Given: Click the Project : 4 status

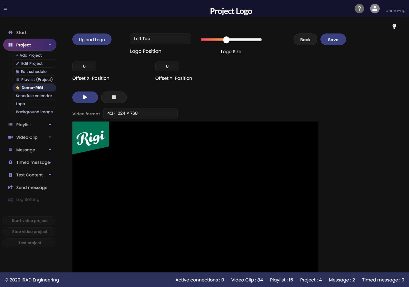Looking at the screenshot, I should click(311, 280).
